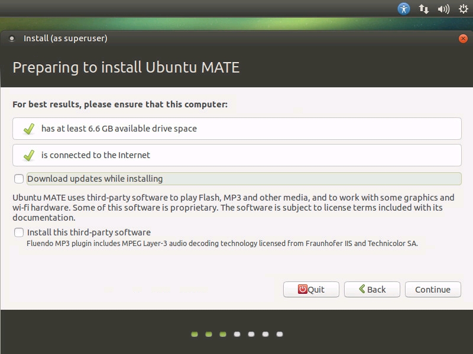Click the installer window menu dot icon
The image size is (473, 354).
tap(12, 38)
